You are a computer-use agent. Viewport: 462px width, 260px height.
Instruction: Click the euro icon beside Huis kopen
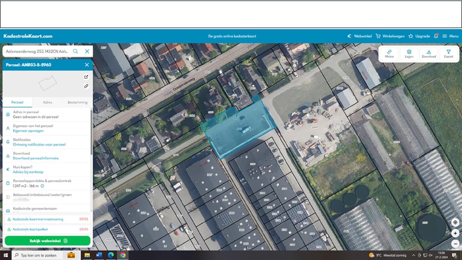click(x=8, y=169)
